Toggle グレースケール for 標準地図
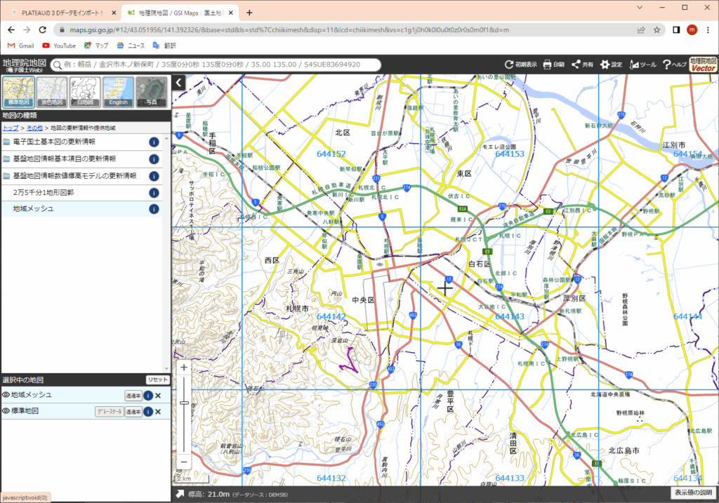Screen dimensions: 719x503 109,412
